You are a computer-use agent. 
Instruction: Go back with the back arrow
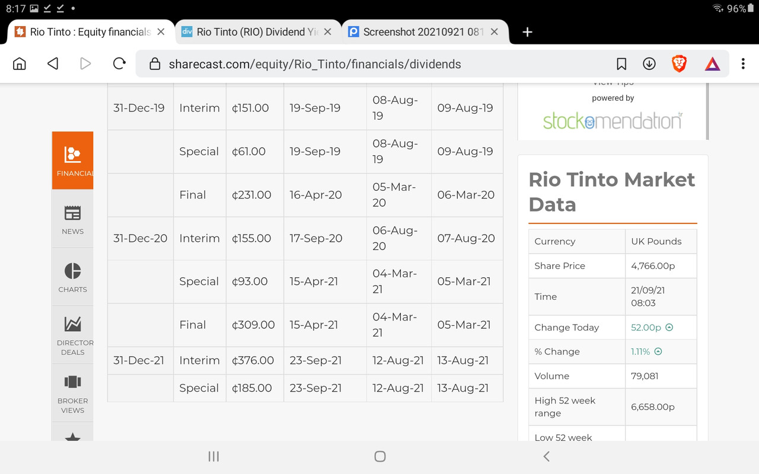click(53, 63)
